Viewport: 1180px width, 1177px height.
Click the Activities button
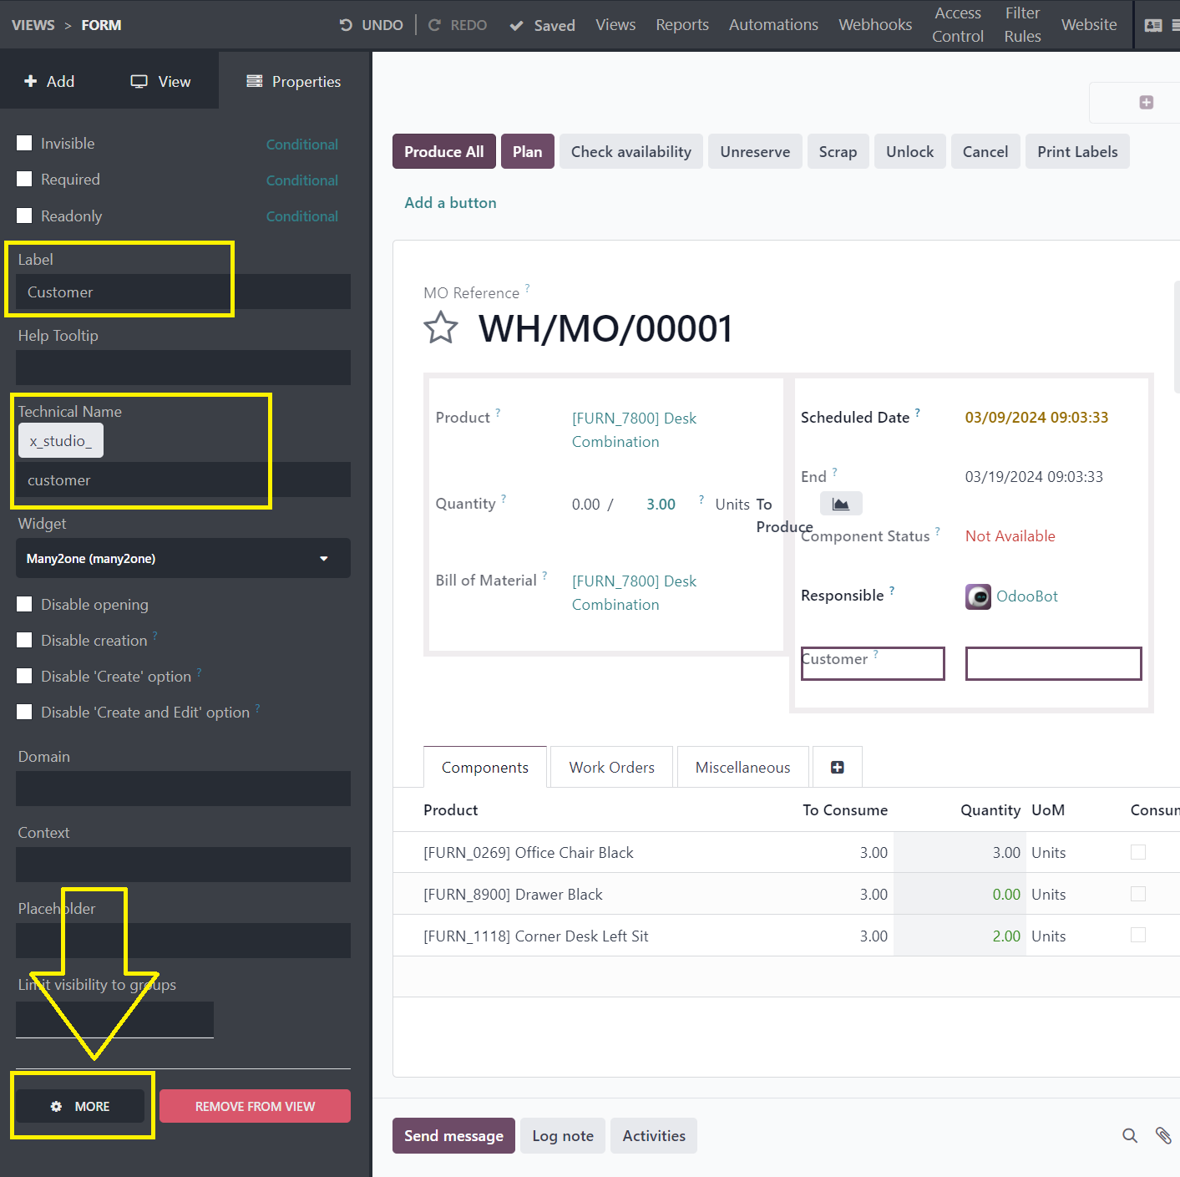click(x=654, y=1135)
